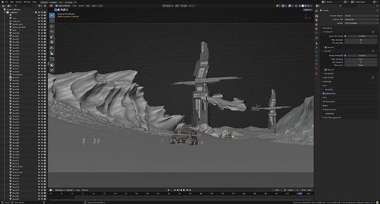Select the Scale tool

click(x=52, y=37)
